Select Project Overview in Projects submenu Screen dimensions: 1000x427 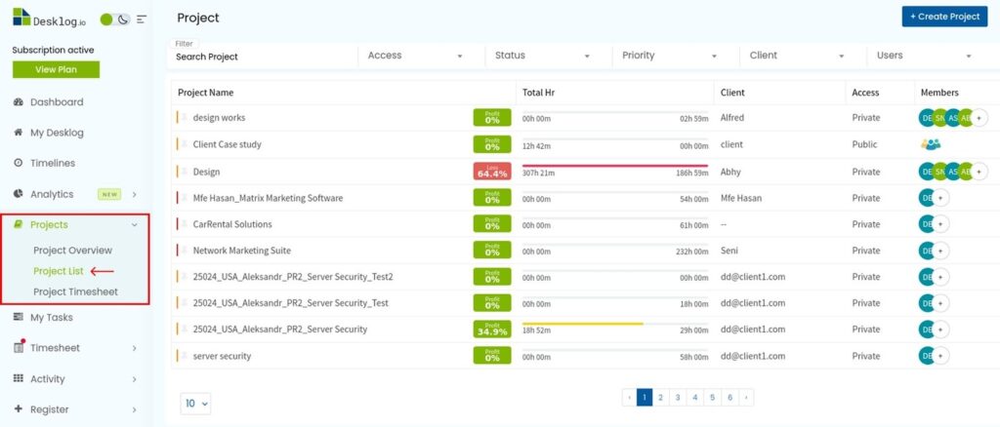point(72,251)
